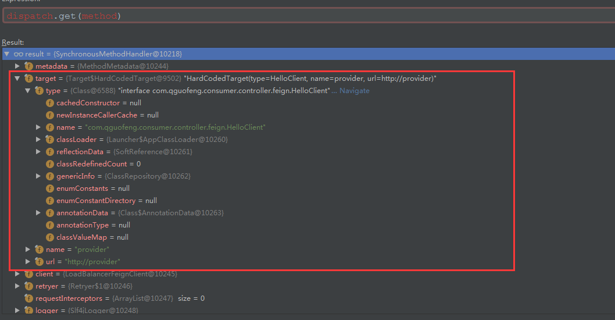Select the MethodMetadata@10244 value text
The height and width of the screenshot is (320, 615).
[123, 66]
